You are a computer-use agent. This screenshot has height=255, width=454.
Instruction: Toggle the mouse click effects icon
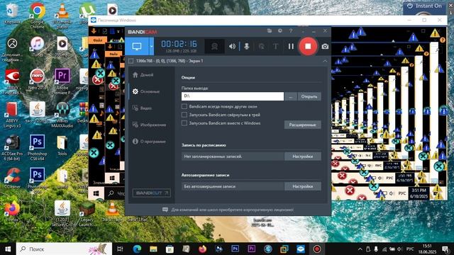pos(261,46)
